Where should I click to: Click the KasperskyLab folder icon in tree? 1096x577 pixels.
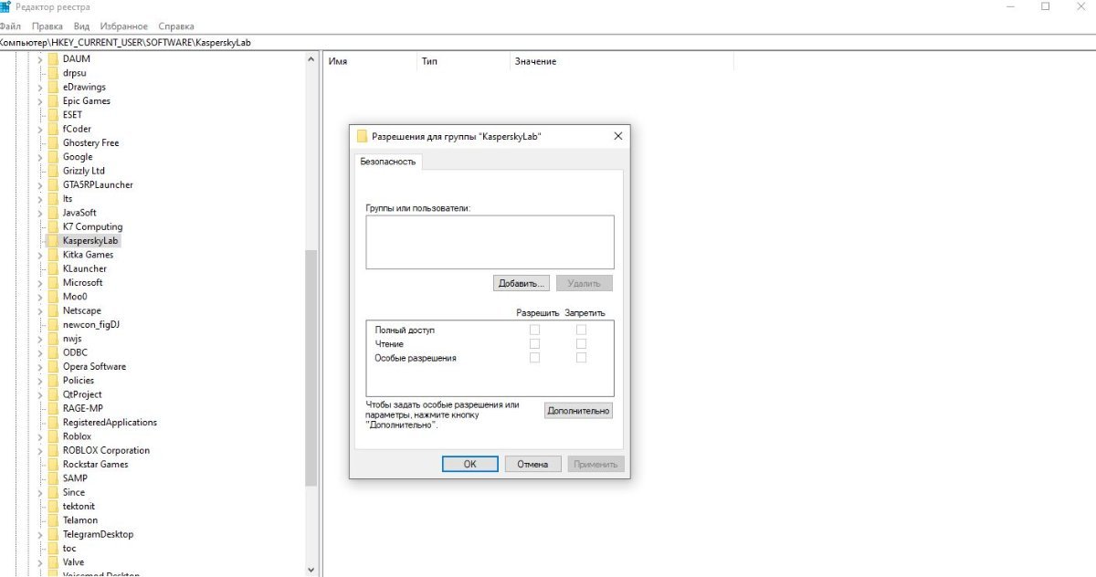pos(52,240)
